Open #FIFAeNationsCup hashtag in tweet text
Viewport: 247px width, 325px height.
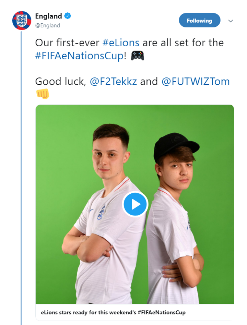pos(79,56)
